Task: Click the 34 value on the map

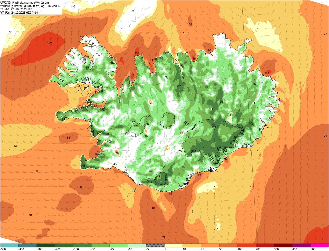Action: coord(211,109)
